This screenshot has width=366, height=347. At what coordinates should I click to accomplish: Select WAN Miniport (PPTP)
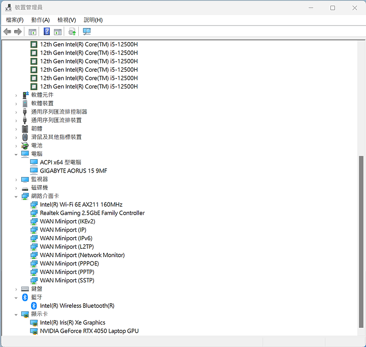pos(67,272)
